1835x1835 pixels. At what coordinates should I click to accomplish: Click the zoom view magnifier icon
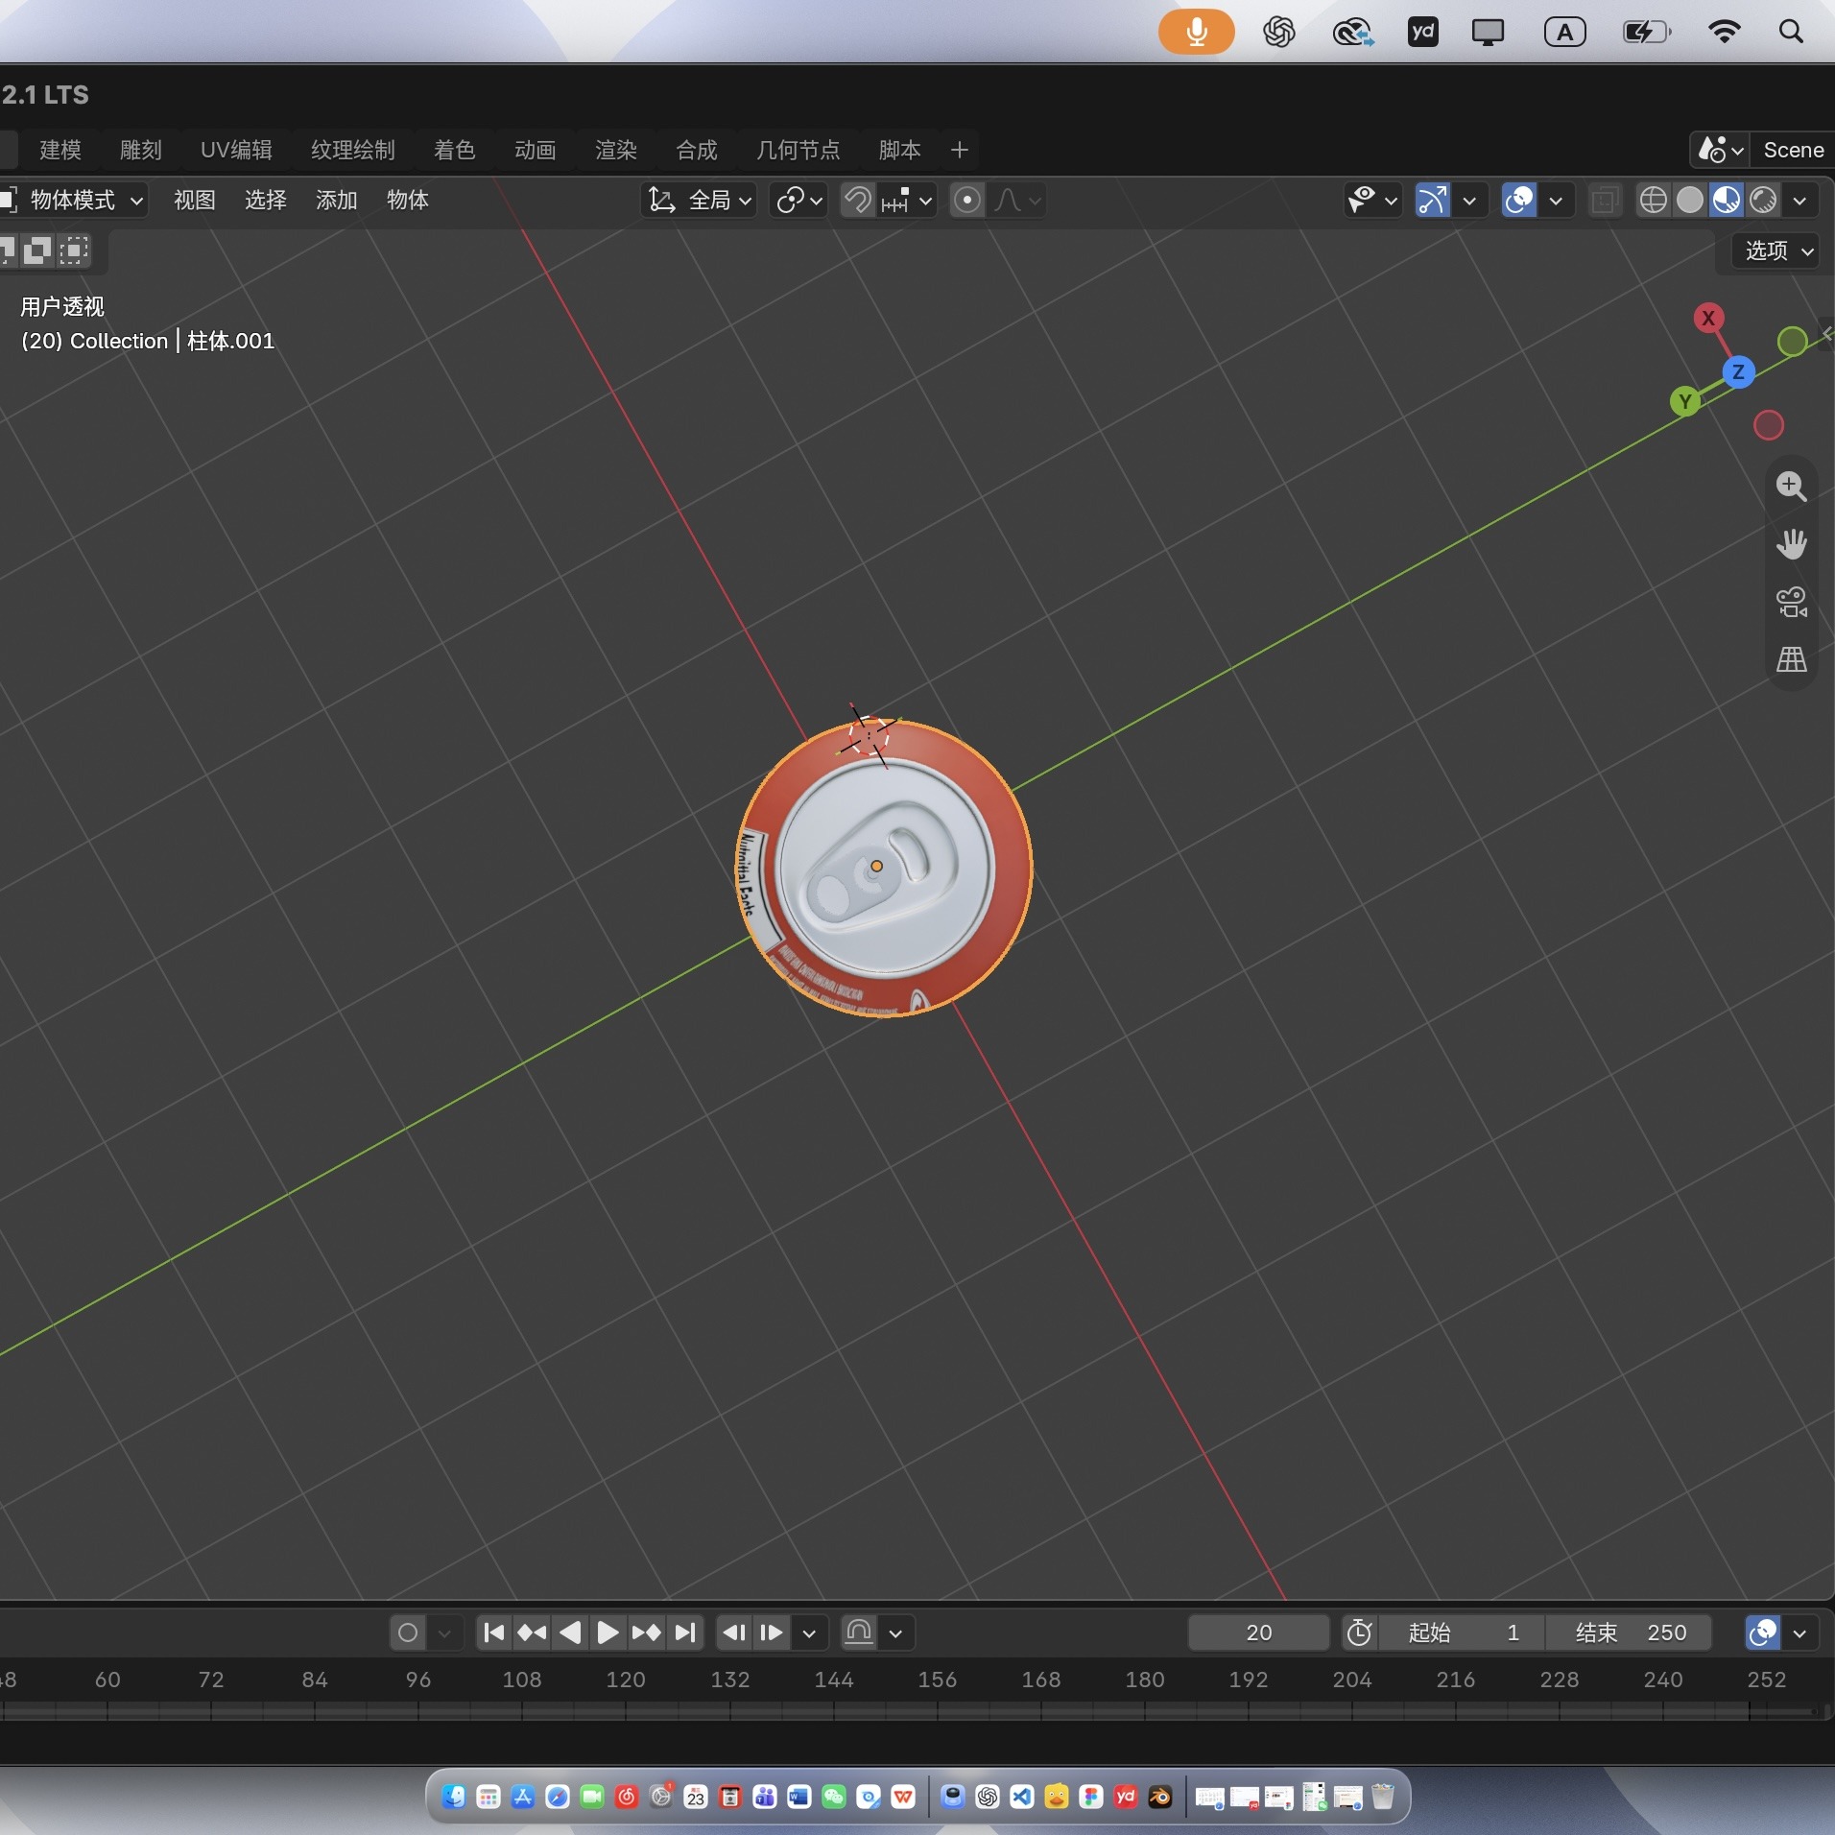[x=1791, y=487]
